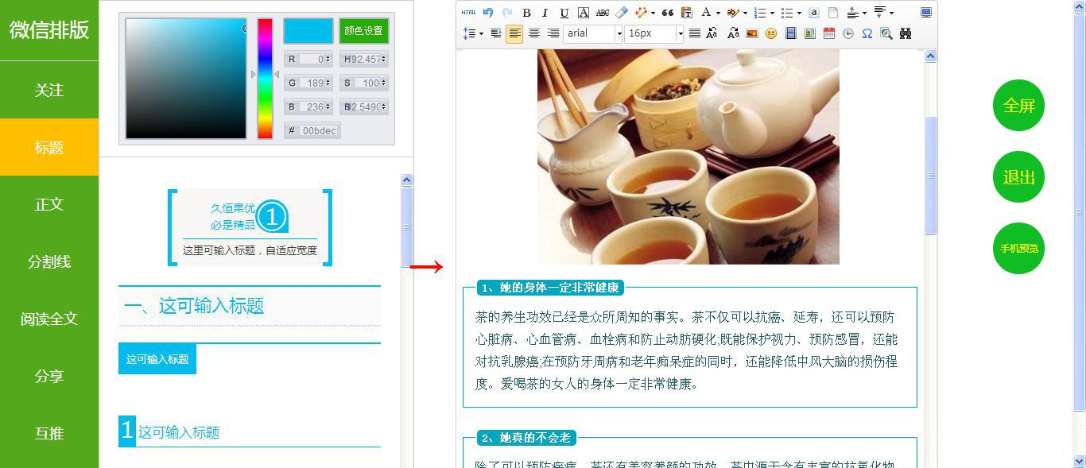The width and height of the screenshot is (1086, 468).
Task: Click the hex color input field
Action: coord(318,130)
